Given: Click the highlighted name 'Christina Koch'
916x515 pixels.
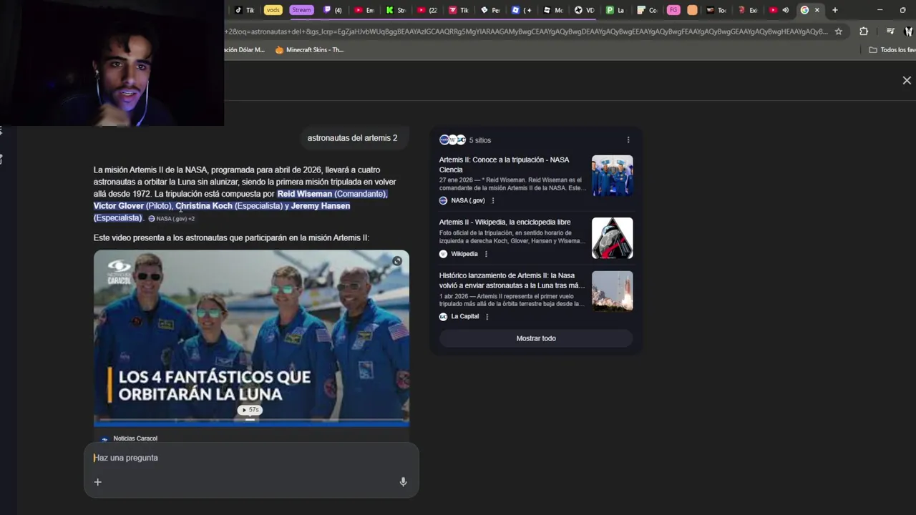Looking at the screenshot, I should [204, 206].
